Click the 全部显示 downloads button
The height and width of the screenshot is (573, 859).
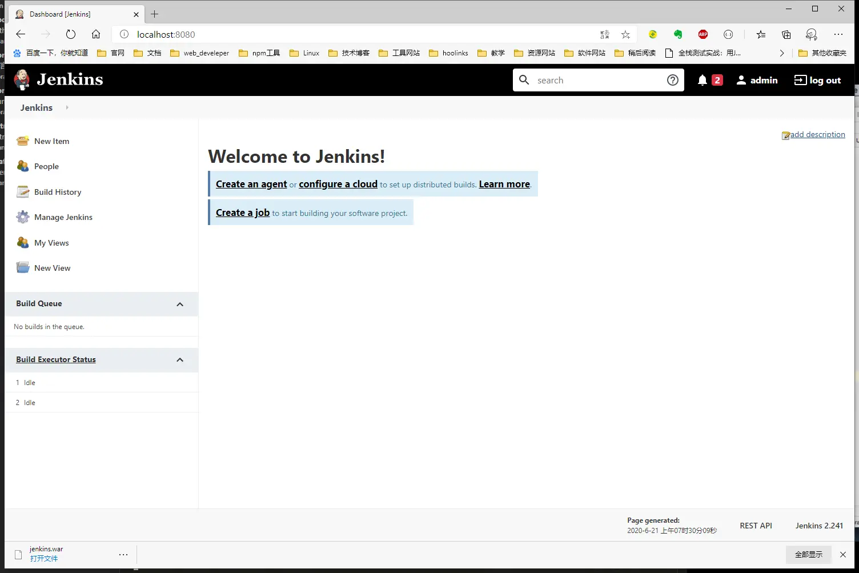tap(809, 554)
